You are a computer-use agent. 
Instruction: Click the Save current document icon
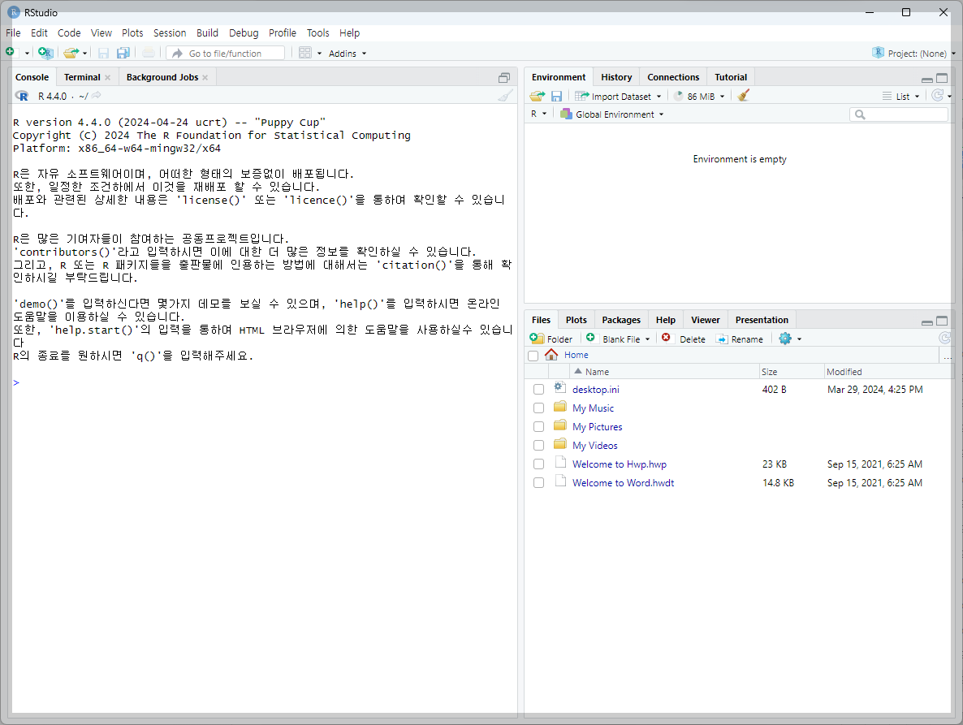(103, 54)
